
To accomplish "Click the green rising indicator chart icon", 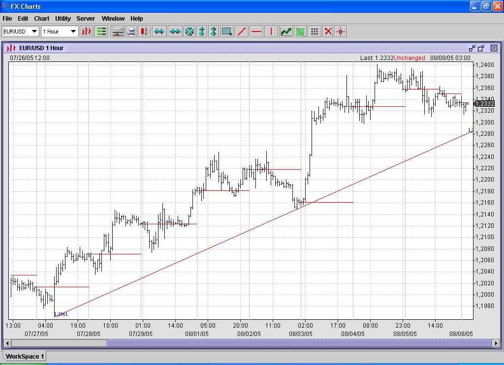I will [x=286, y=31].
